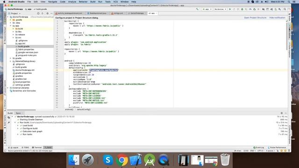Open the Terminal tool window
This screenshot has width=299, height=168.
37,147
